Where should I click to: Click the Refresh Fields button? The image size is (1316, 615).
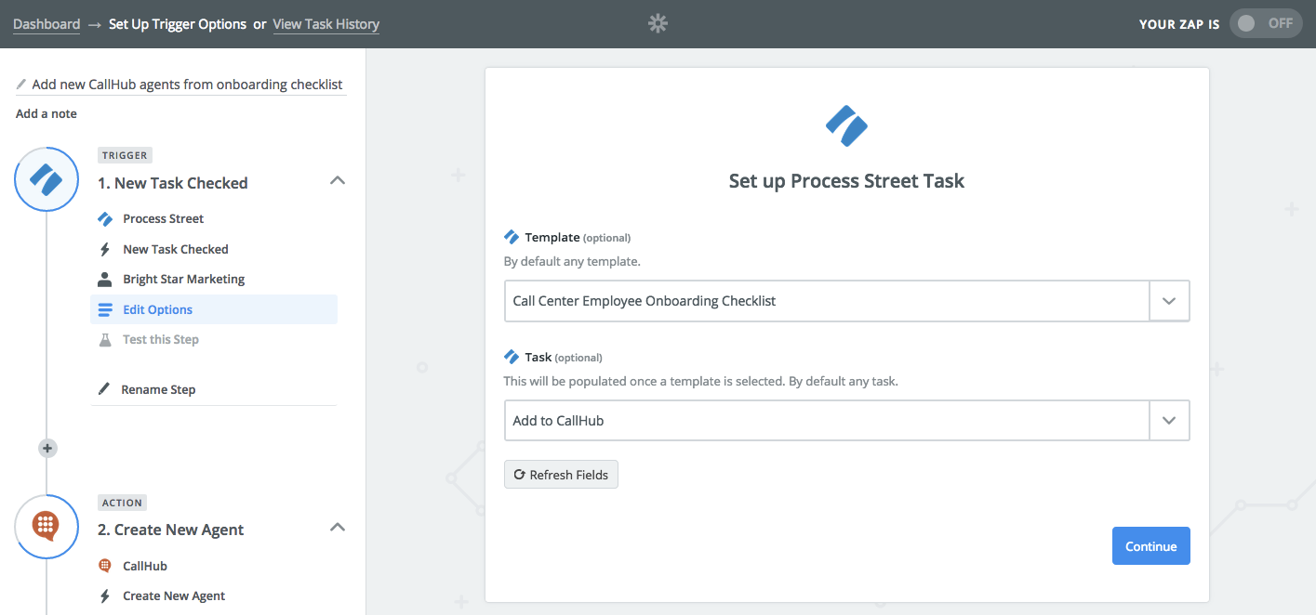[x=561, y=475]
